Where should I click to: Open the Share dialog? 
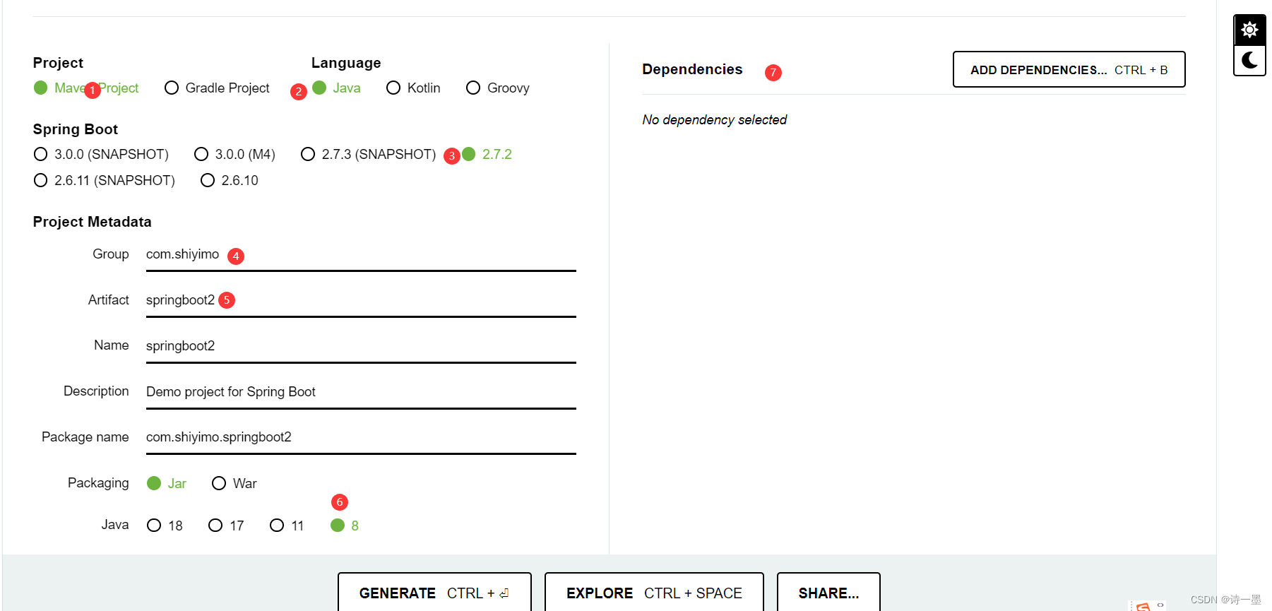(828, 593)
